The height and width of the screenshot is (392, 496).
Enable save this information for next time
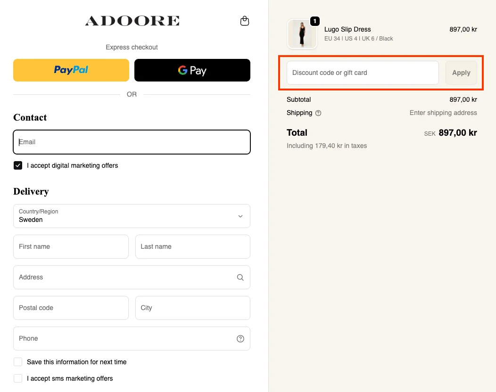(x=18, y=362)
